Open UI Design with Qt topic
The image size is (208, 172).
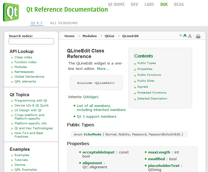pos(28,110)
